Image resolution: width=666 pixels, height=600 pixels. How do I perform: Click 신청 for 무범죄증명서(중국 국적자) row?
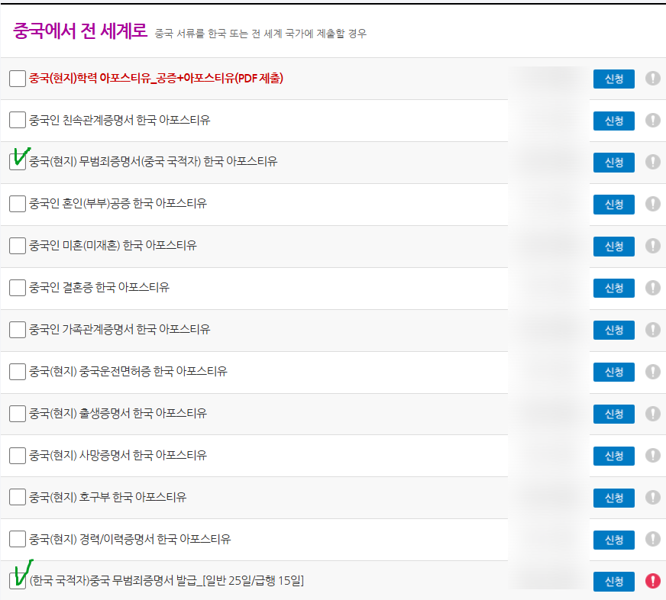[614, 163]
